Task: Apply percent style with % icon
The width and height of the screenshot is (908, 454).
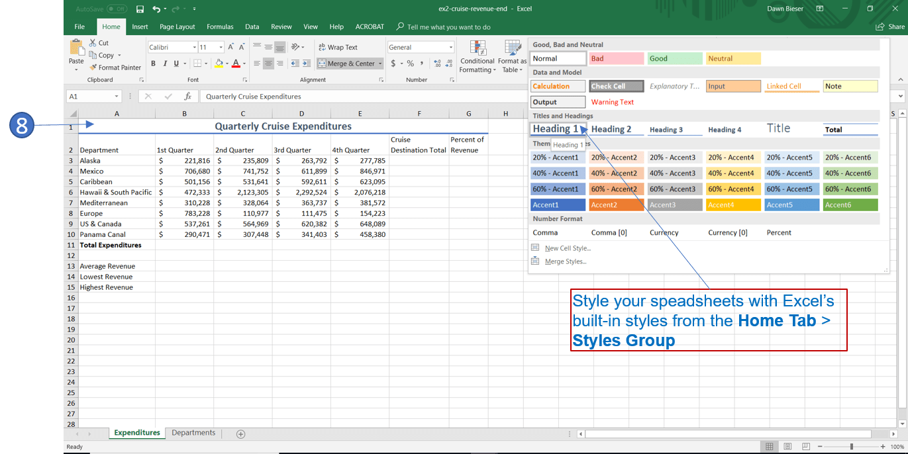Action: (x=411, y=64)
